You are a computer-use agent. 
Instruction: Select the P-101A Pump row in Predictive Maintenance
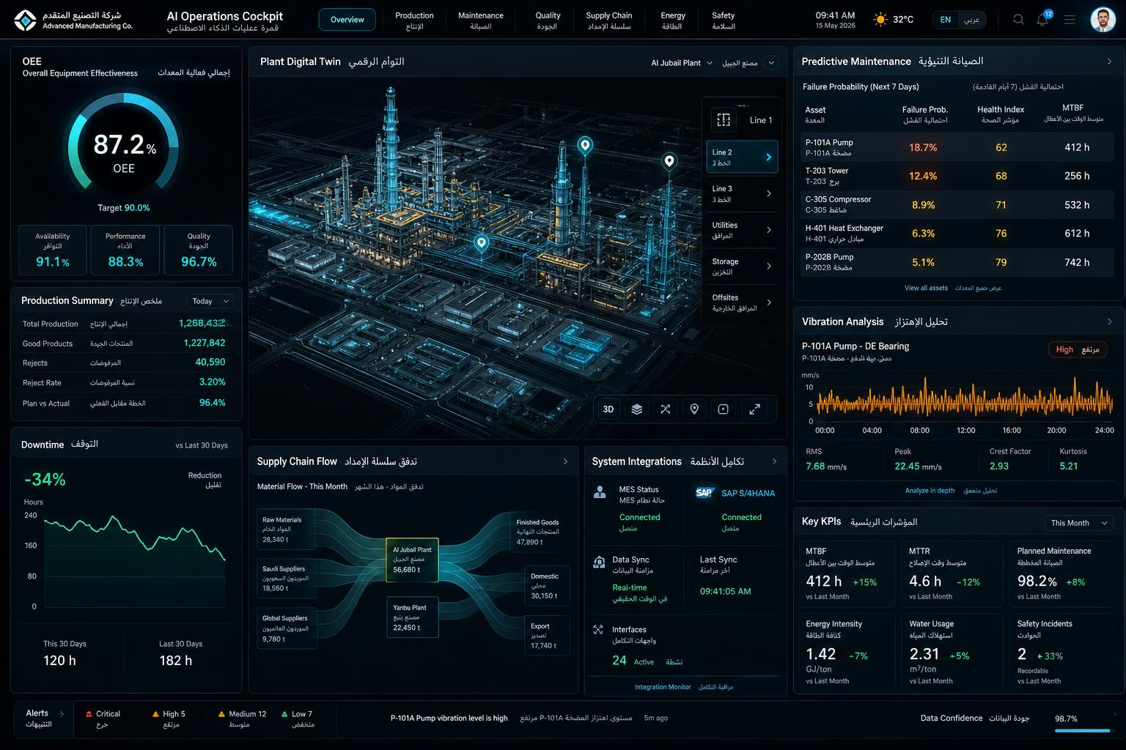[x=957, y=147]
